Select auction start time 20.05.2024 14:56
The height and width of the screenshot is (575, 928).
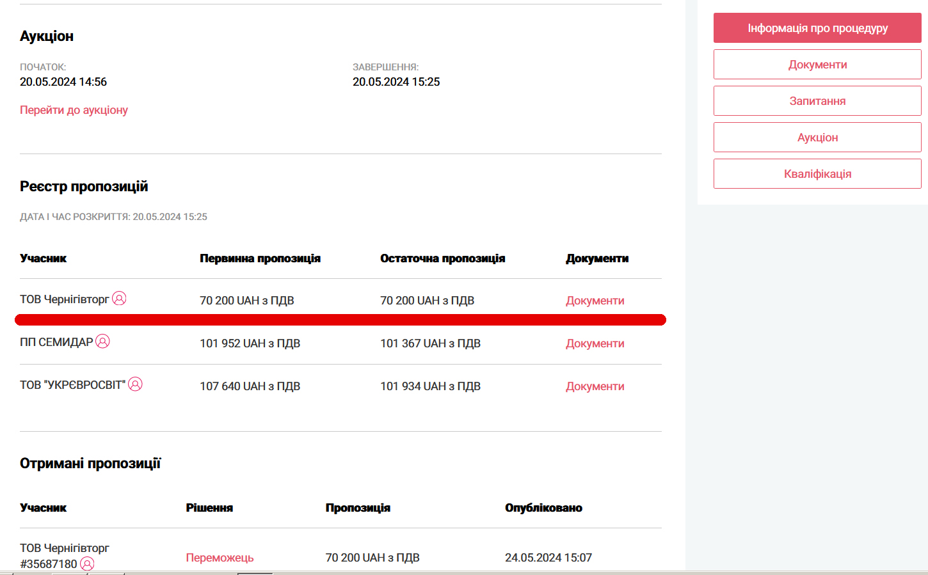click(63, 82)
